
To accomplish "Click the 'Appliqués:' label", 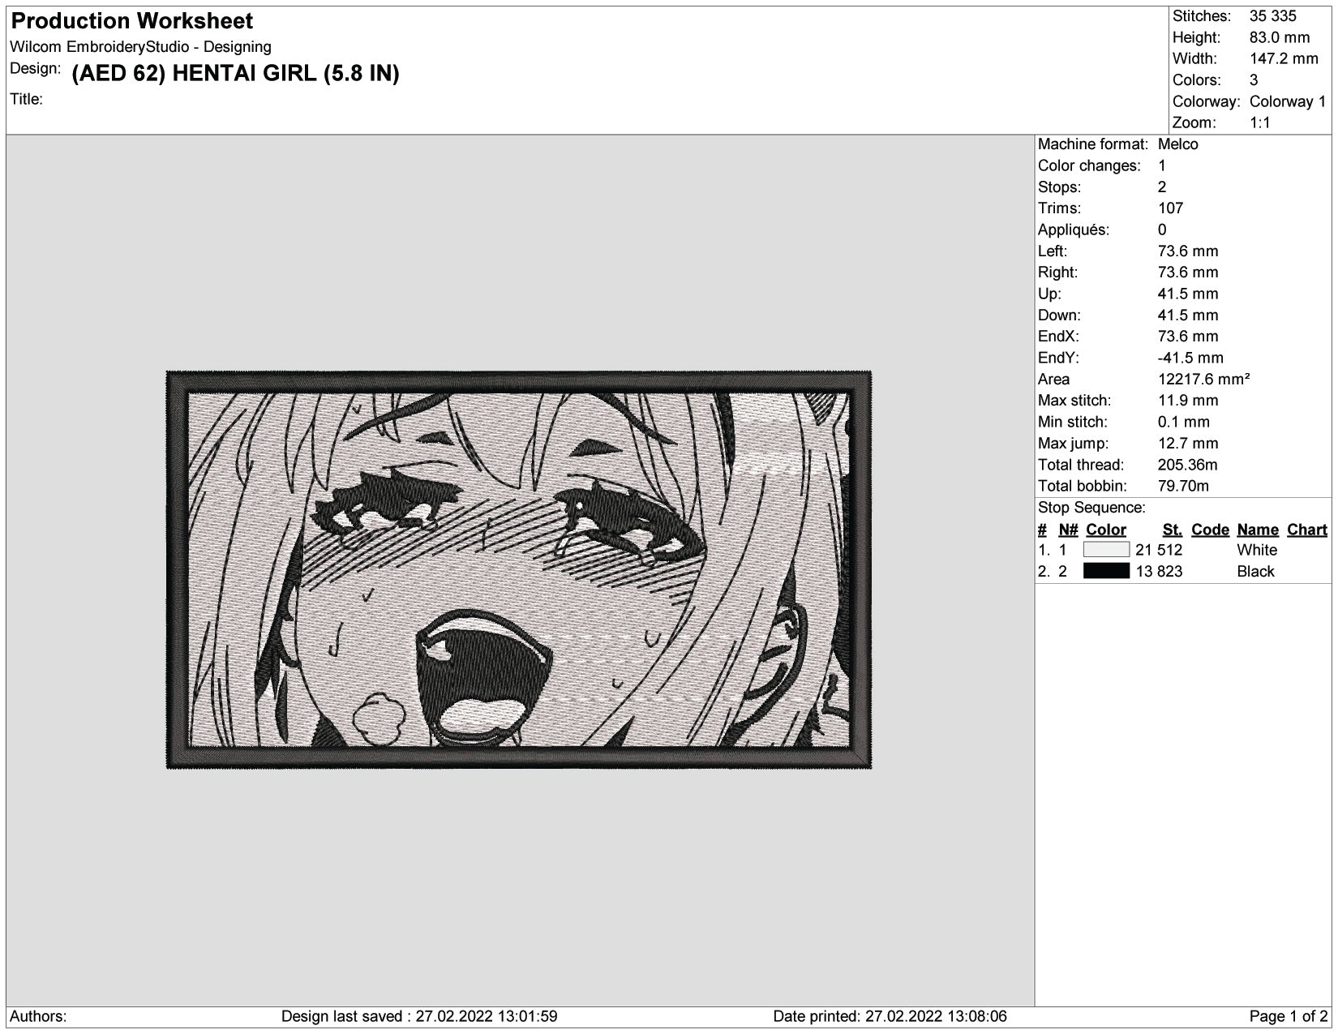I will tap(1073, 230).
